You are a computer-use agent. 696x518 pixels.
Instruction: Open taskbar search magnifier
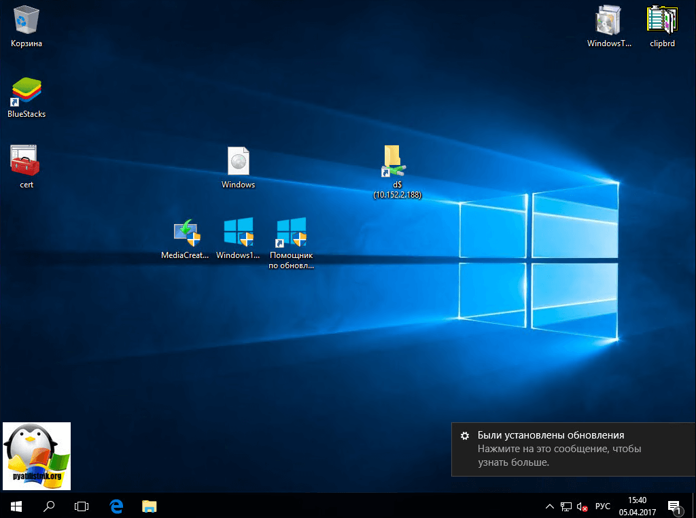(x=49, y=506)
